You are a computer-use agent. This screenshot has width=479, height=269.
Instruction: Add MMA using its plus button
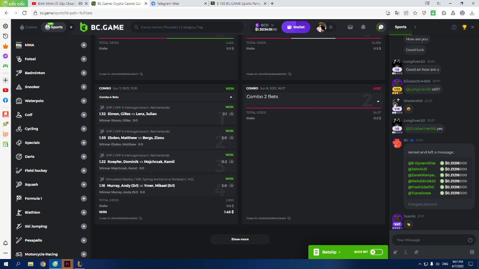(x=84, y=45)
